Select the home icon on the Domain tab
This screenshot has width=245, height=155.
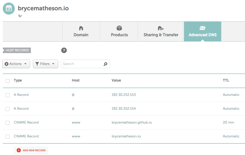point(81,28)
